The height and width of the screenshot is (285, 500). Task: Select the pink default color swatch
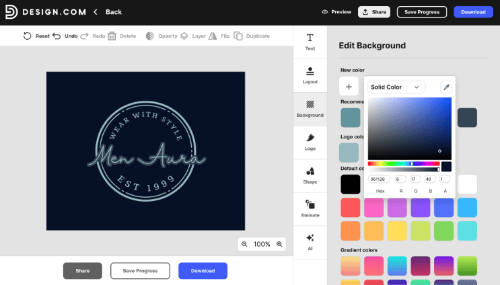[x=373, y=208]
